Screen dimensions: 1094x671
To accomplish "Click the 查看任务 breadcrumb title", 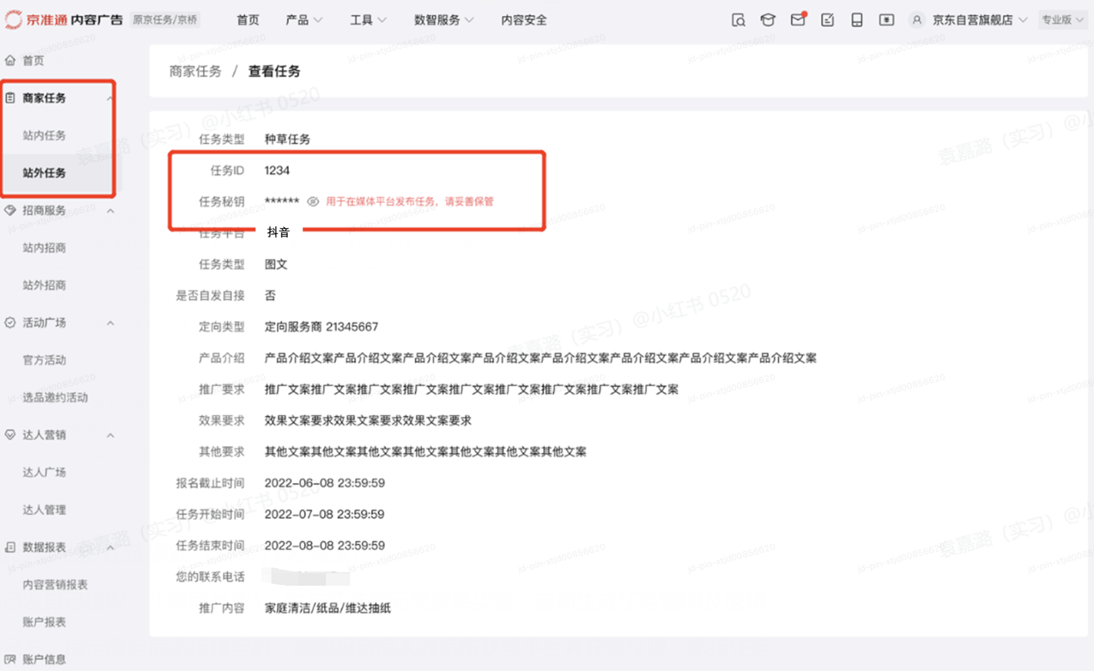I will click(x=274, y=71).
